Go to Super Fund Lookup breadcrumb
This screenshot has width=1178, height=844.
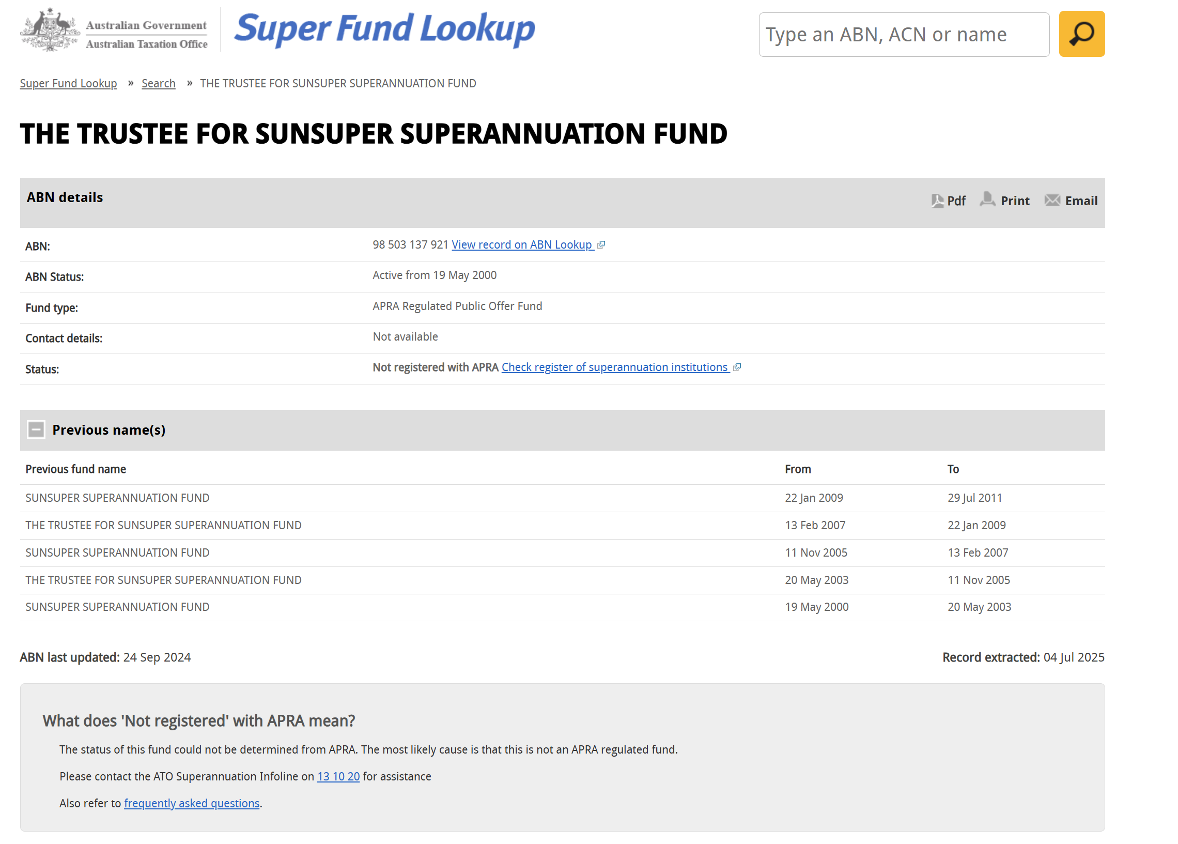[69, 83]
